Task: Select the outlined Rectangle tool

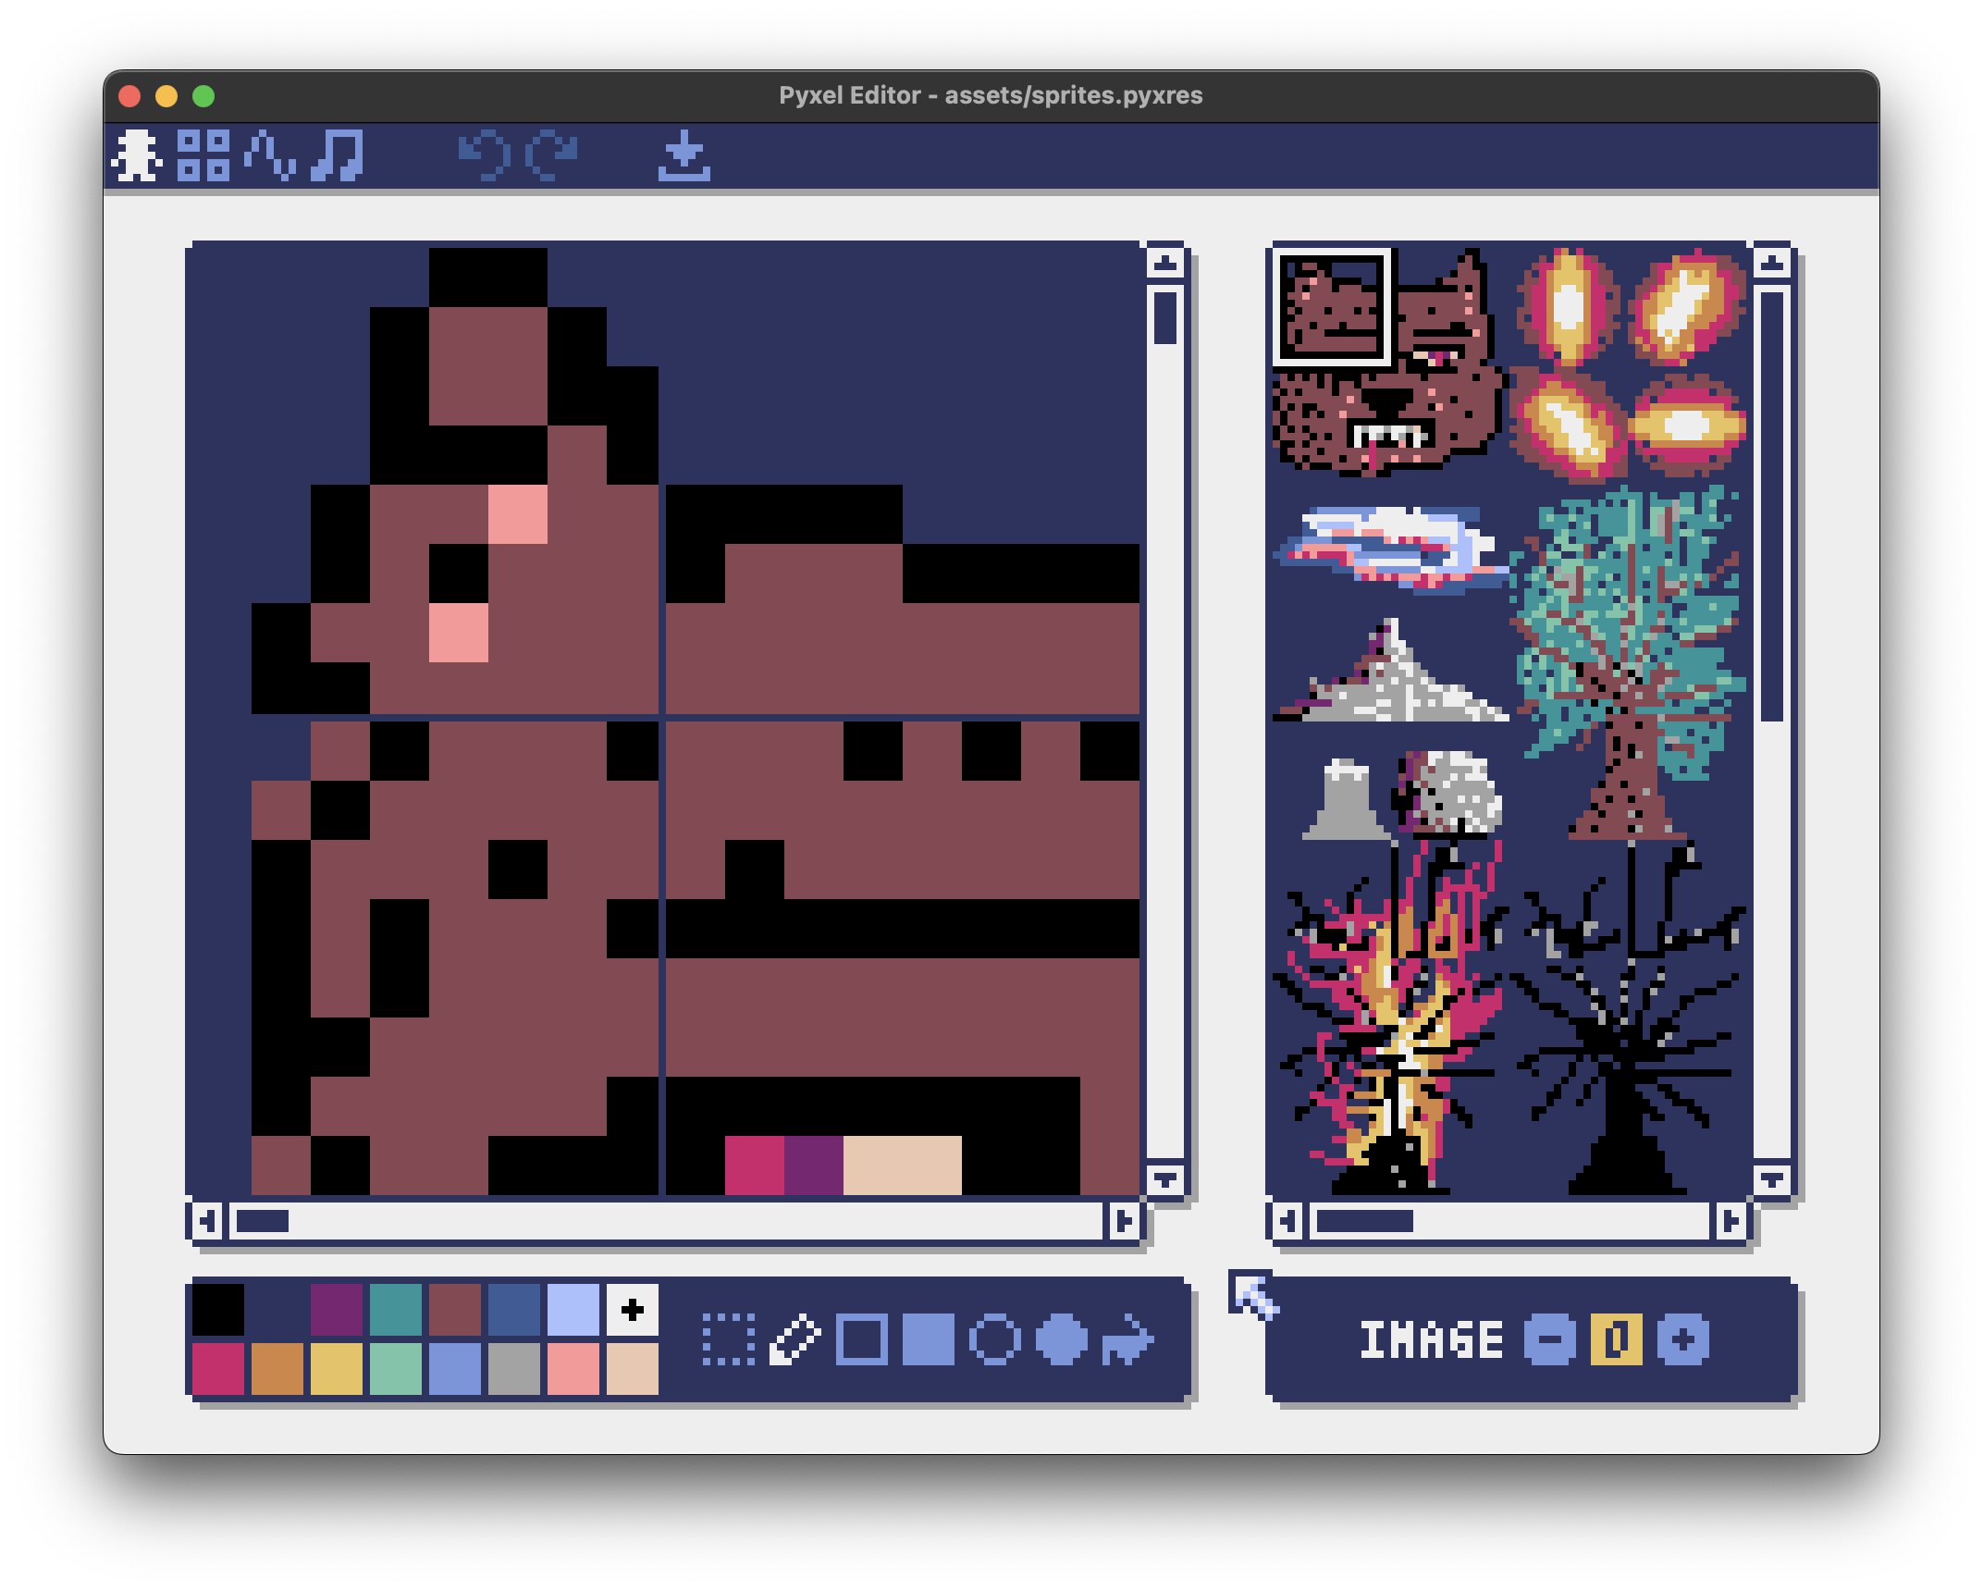Action: (862, 1338)
